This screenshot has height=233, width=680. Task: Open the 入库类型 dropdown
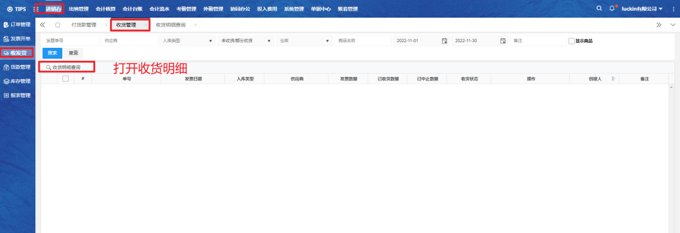pyautogui.click(x=187, y=41)
